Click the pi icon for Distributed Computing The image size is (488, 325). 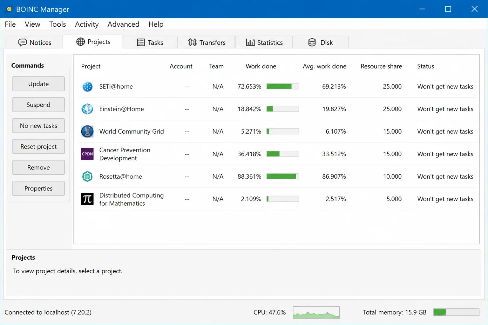coord(87,199)
